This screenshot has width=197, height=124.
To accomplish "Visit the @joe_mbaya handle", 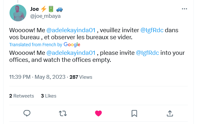I will (x=45, y=16).
